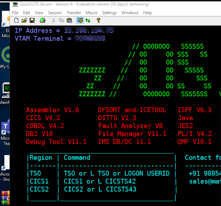This screenshot has width=221, height=206.
Task: Click the file transfer arrows icon
Action: (x=88, y=21)
